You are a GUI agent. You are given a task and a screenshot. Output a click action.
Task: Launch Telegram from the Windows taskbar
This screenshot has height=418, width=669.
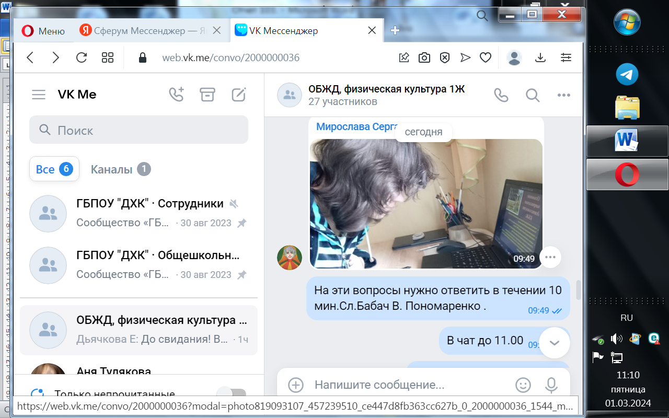(x=627, y=75)
